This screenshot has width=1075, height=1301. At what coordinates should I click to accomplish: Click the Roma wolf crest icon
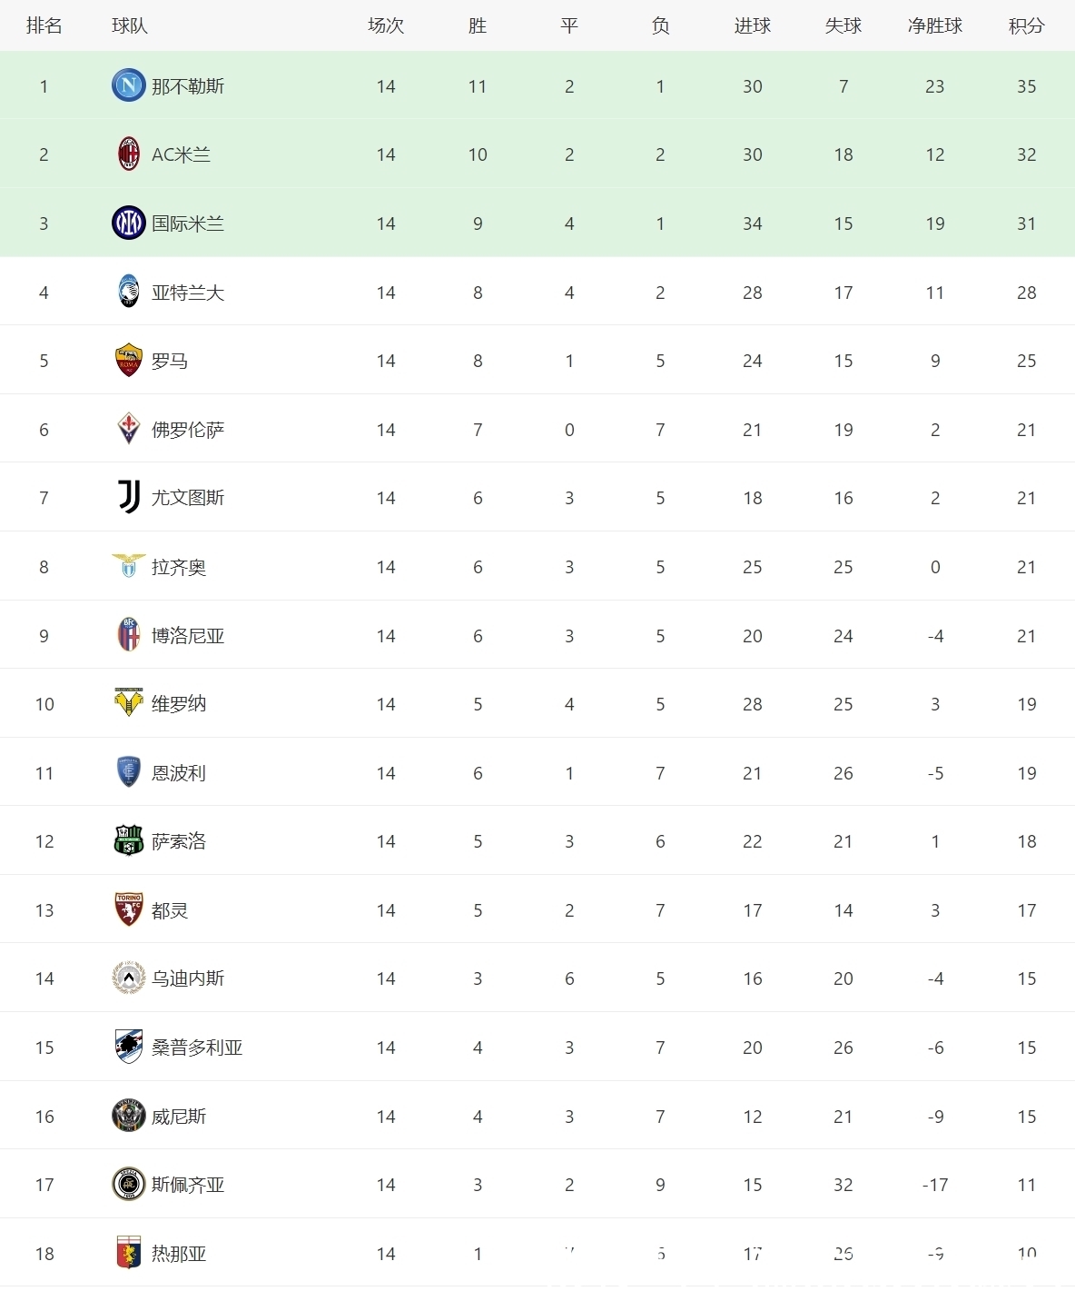click(x=129, y=361)
